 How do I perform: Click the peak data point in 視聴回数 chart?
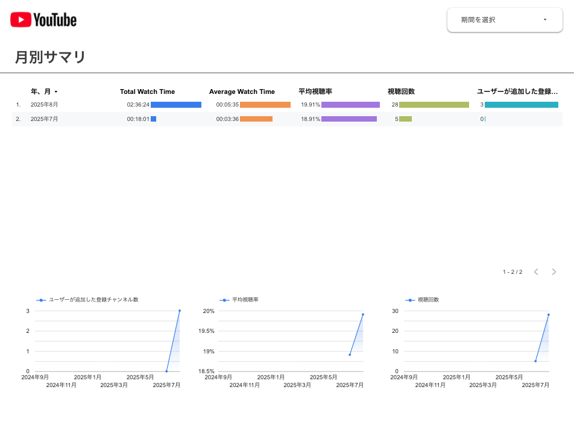pyautogui.click(x=548, y=314)
